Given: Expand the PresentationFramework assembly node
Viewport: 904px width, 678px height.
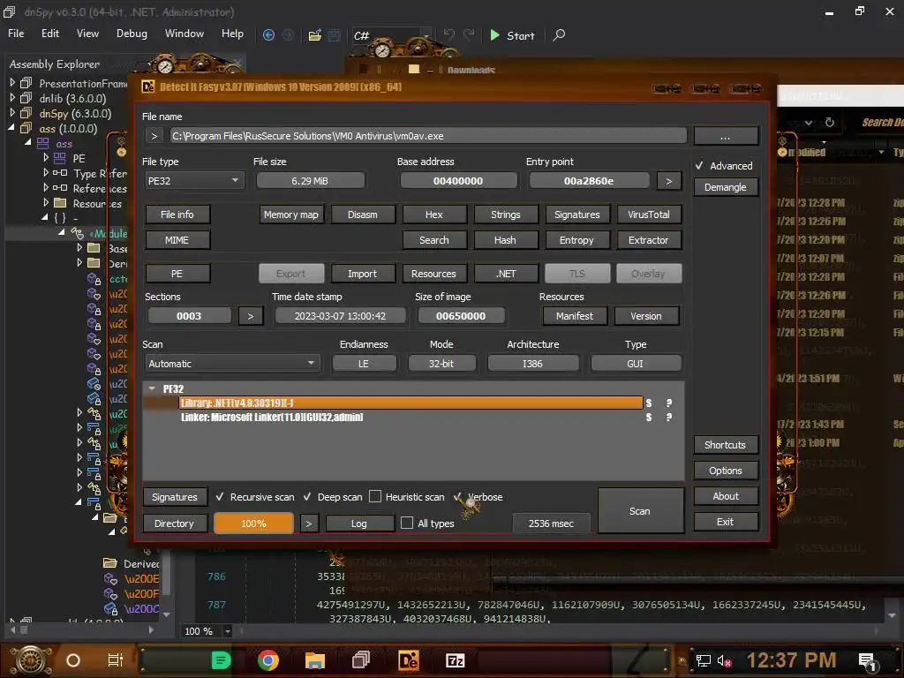Looking at the screenshot, I should point(12,83).
